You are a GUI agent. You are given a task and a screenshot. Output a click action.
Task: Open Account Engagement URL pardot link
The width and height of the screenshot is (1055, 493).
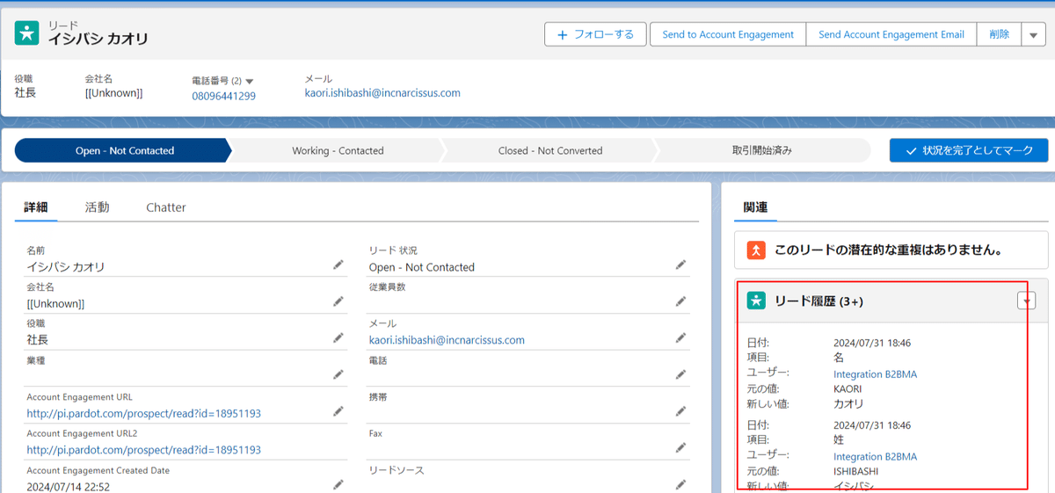pyautogui.click(x=144, y=413)
